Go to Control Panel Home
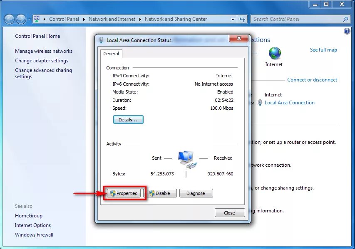This screenshot has height=249, width=355. 37,36
